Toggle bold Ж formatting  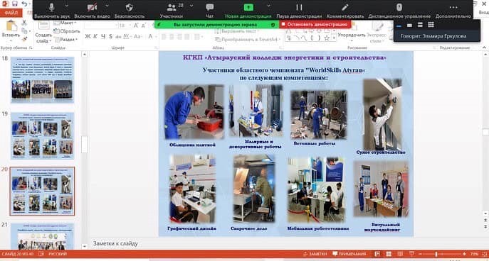pos(88,36)
